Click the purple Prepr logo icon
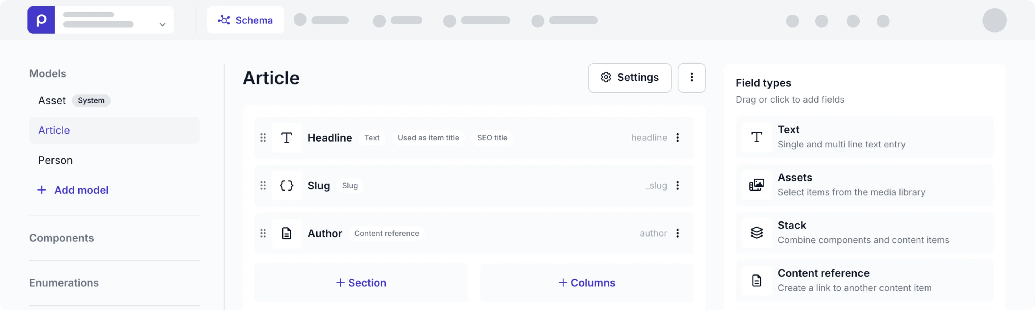The image size is (1035, 310). 41,20
